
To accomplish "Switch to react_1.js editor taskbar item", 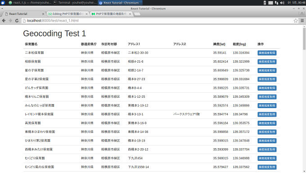I will pyautogui.click(x=30, y=3).
